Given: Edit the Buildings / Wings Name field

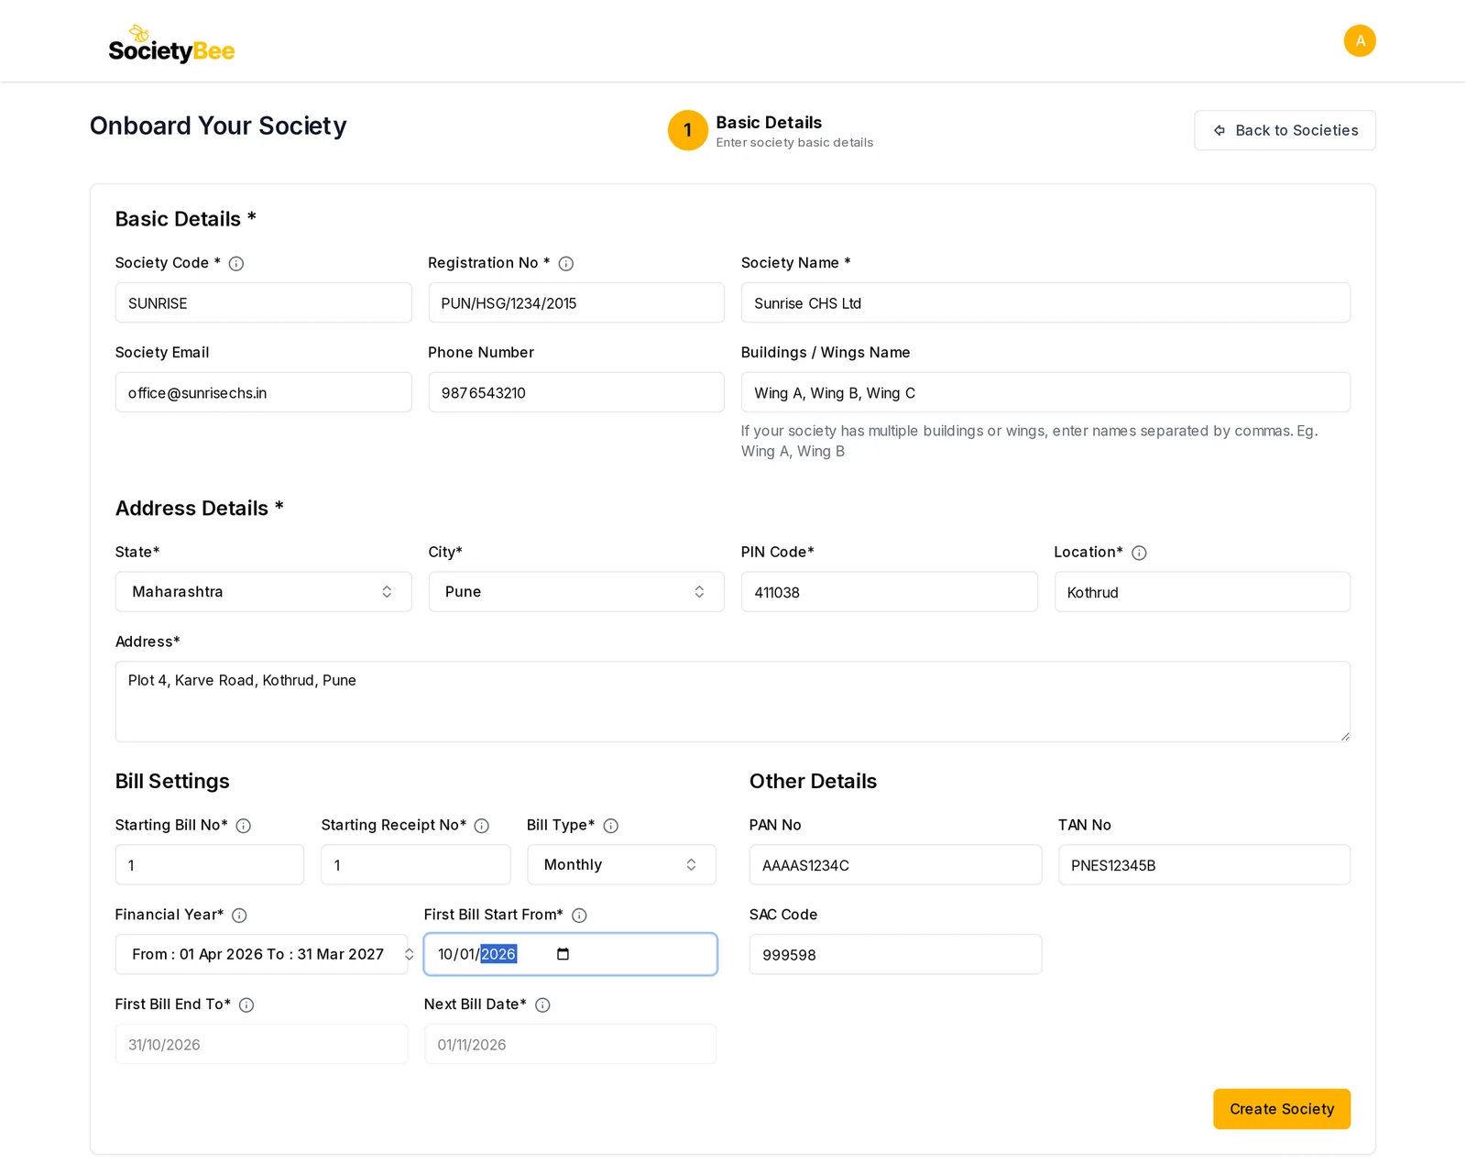Looking at the screenshot, I should coord(1045,393).
